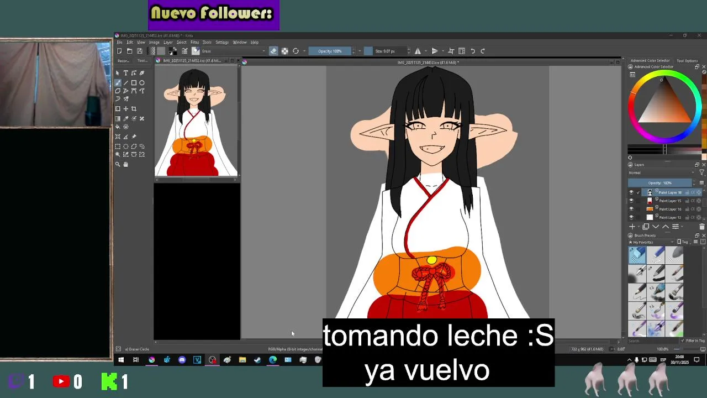Viewport: 707px width, 398px height.
Task: Select the Polygon tool
Action: pyautogui.click(x=118, y=91)
